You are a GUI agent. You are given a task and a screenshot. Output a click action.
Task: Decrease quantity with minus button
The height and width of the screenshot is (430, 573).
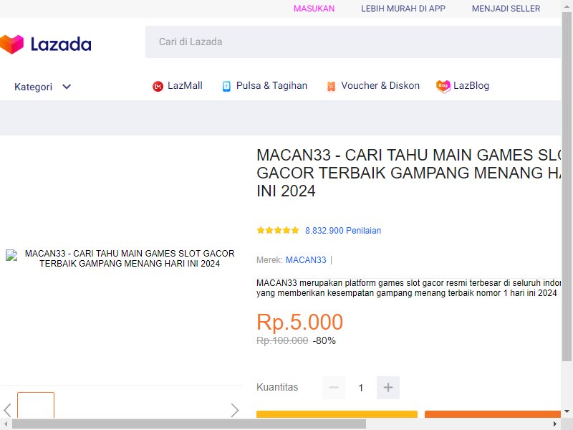pyautogui.click(x=334, y=388)
